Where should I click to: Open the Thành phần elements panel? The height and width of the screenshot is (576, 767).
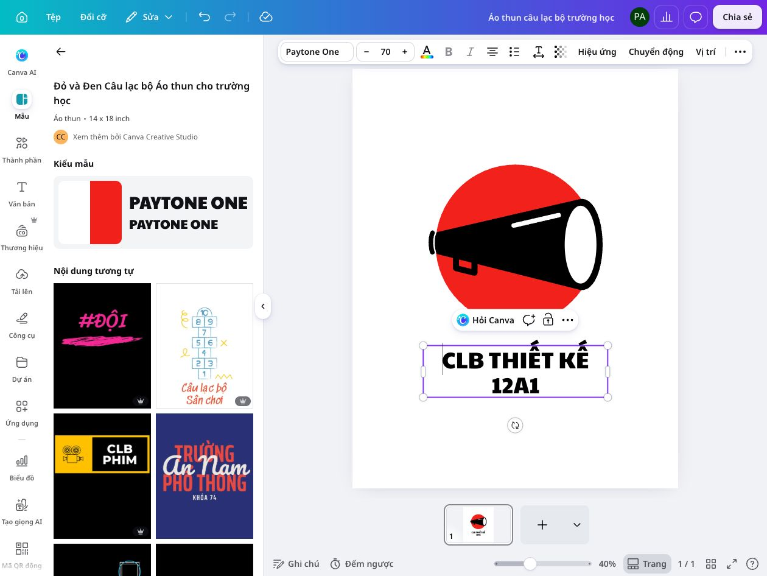coord(22,150)
